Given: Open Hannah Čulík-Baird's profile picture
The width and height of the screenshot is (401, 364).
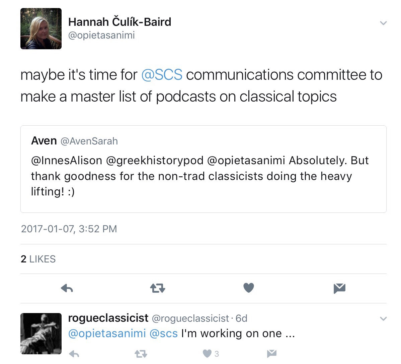Looking at the screenshot, I should (41, 29).
